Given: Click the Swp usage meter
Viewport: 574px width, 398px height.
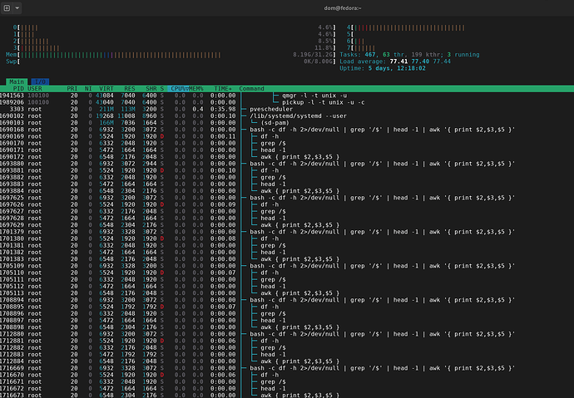Looking at the screenshot, I should (171, 61).
